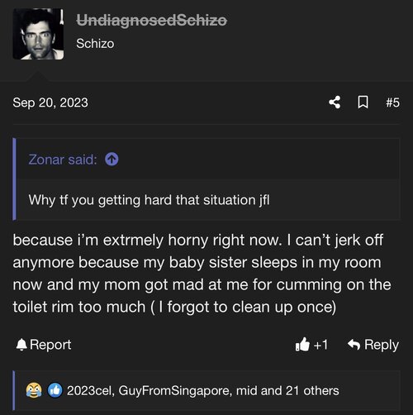Screen dimensions: 413x415
Task: Report this post
Action: pyautogui.click(x=44, y=345)
